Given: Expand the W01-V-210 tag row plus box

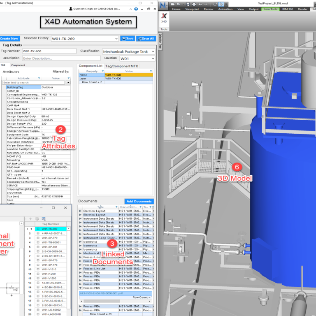Looking at the screenshot, I should (38, 269).
